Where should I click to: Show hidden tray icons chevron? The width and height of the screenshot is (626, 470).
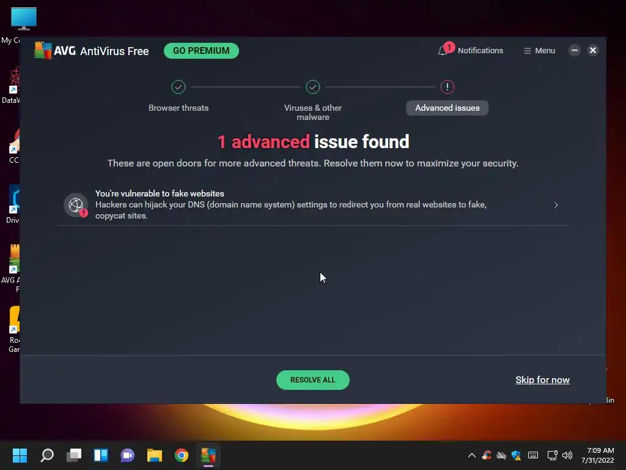pos(471,455)
